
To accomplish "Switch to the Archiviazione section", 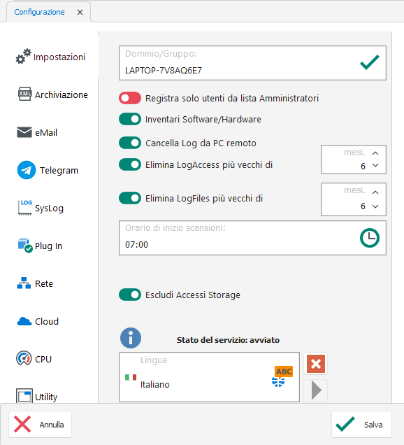I will pyautogui.click(x=52, y=94).
